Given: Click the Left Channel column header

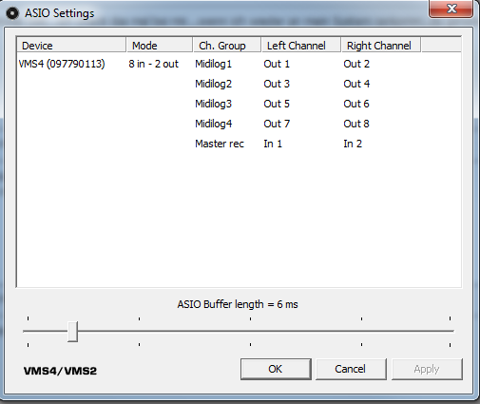Looking at the screenshot, I should click(x=301, y=46).
